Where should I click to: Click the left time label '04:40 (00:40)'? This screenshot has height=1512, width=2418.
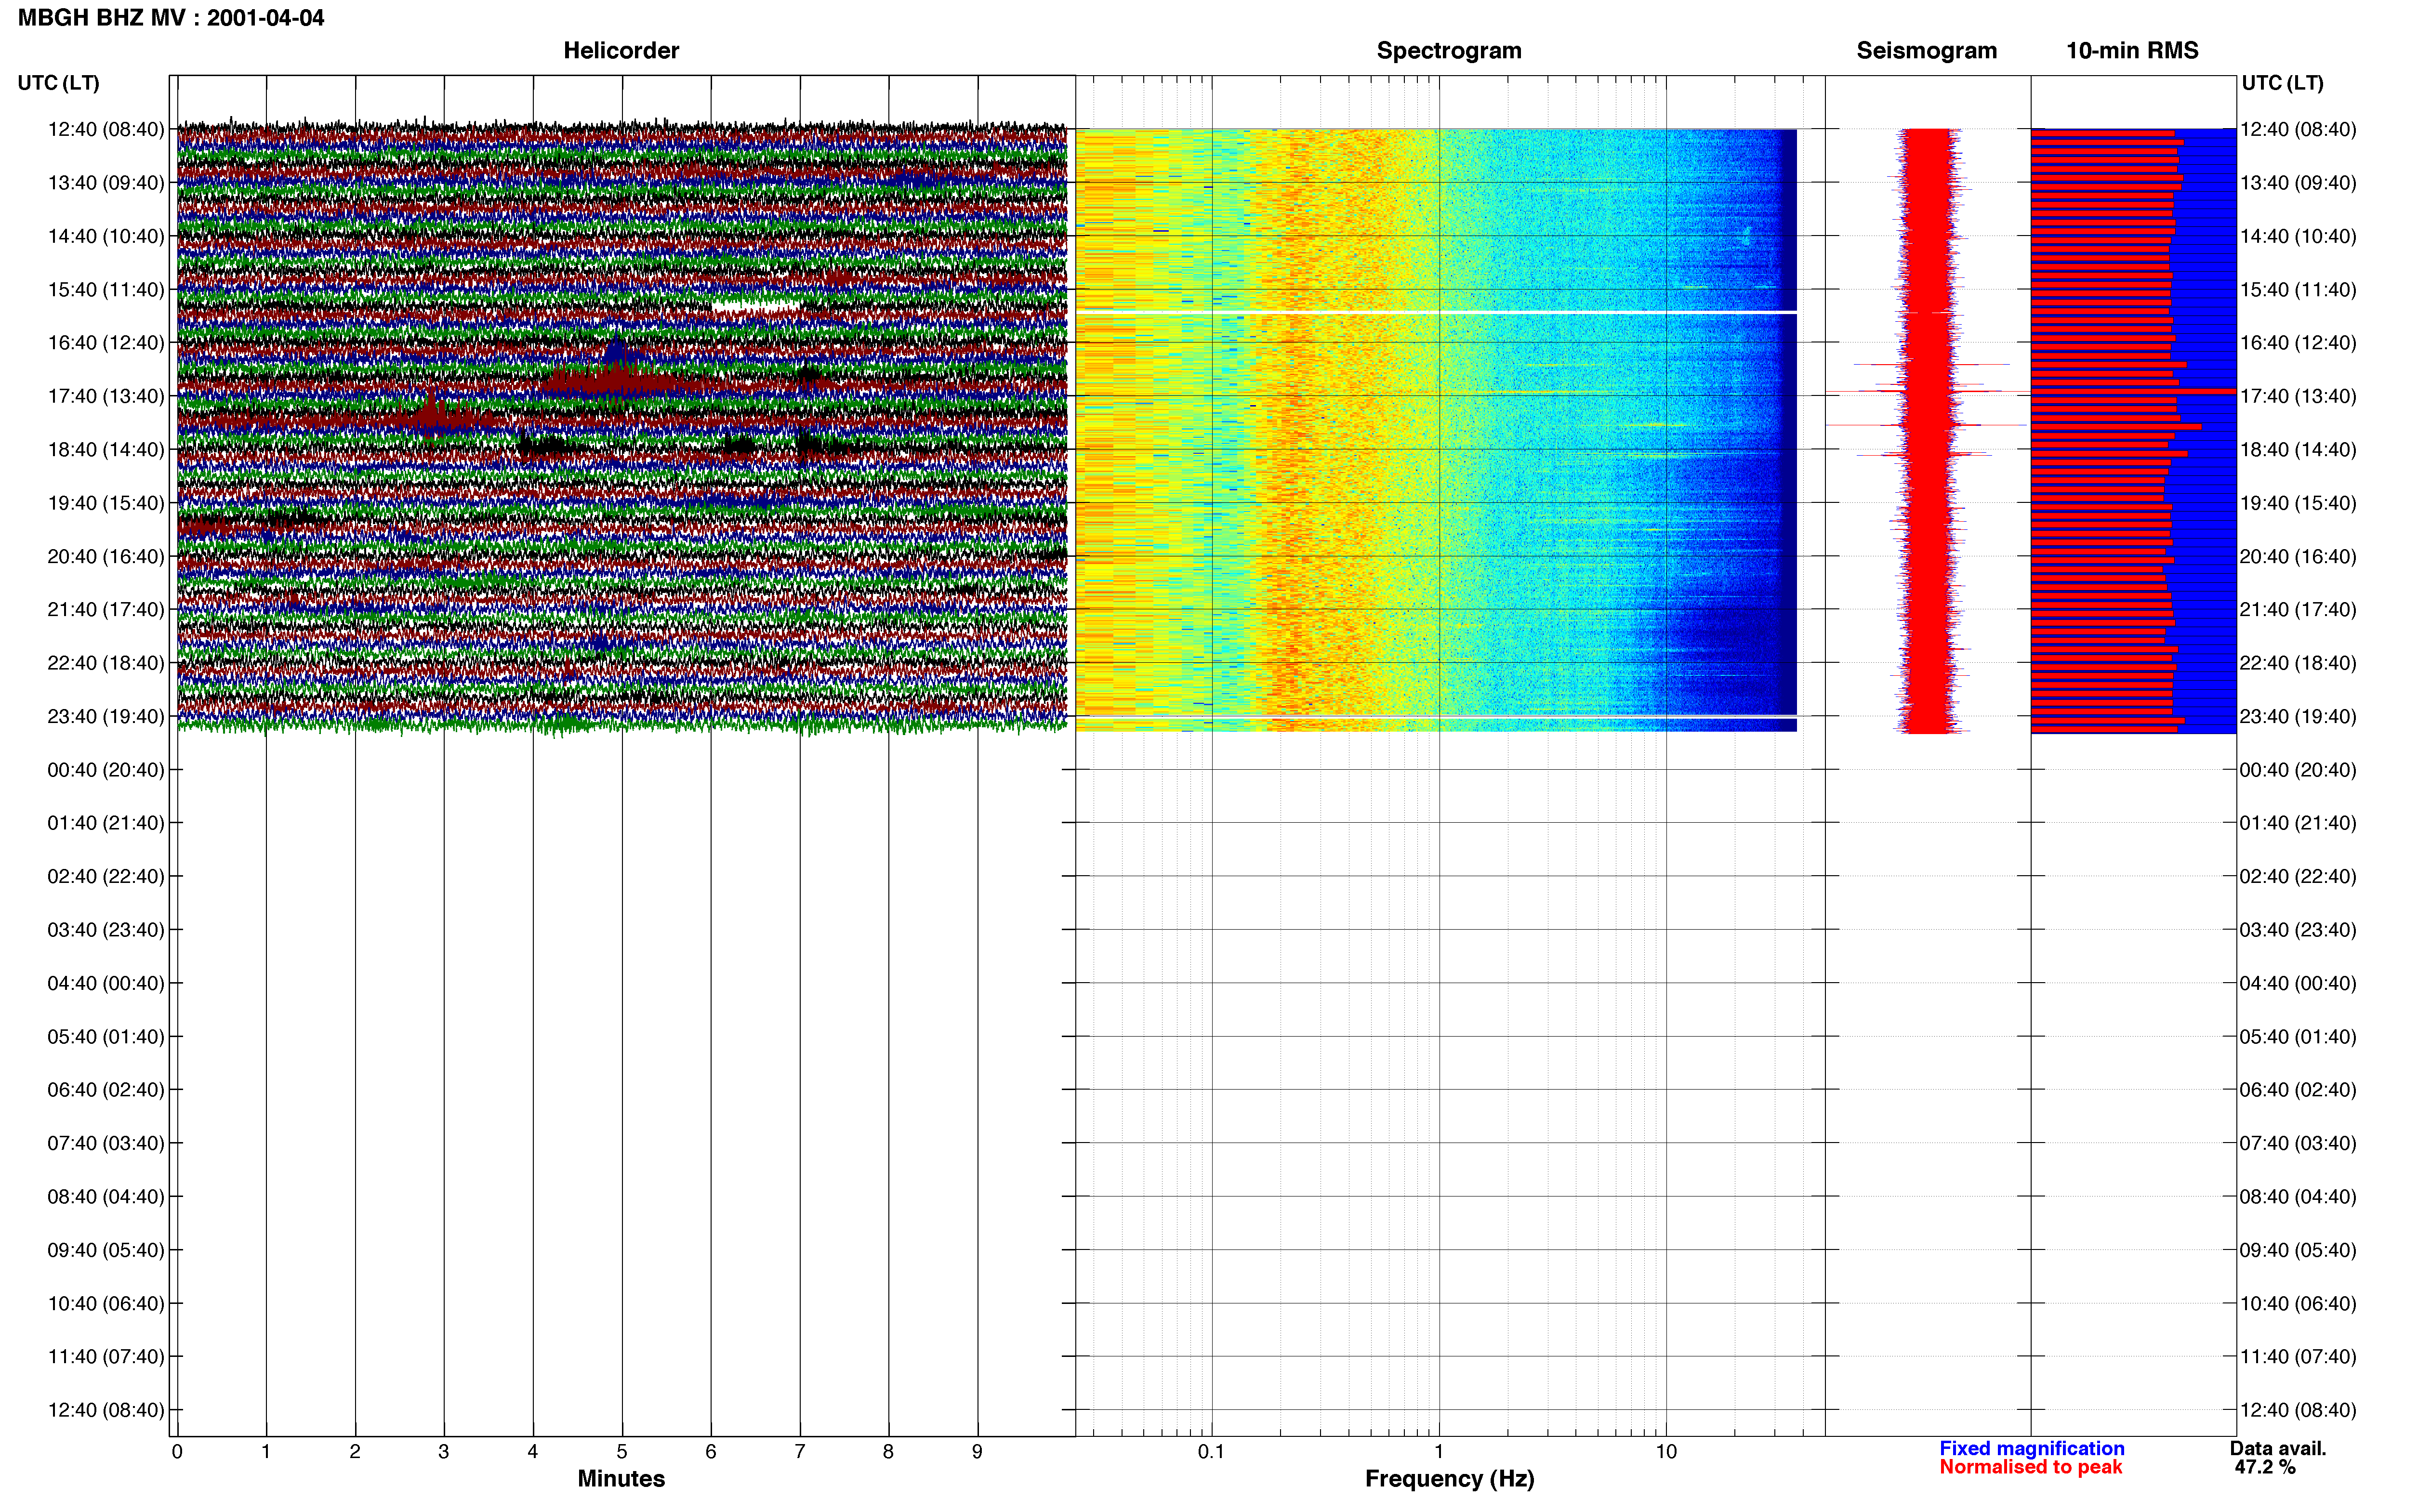106,983
